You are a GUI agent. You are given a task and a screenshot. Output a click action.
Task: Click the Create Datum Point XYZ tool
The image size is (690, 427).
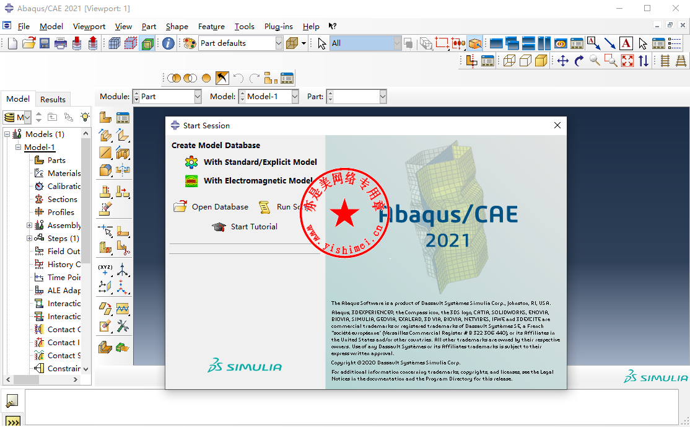click(x=105, y=270)
